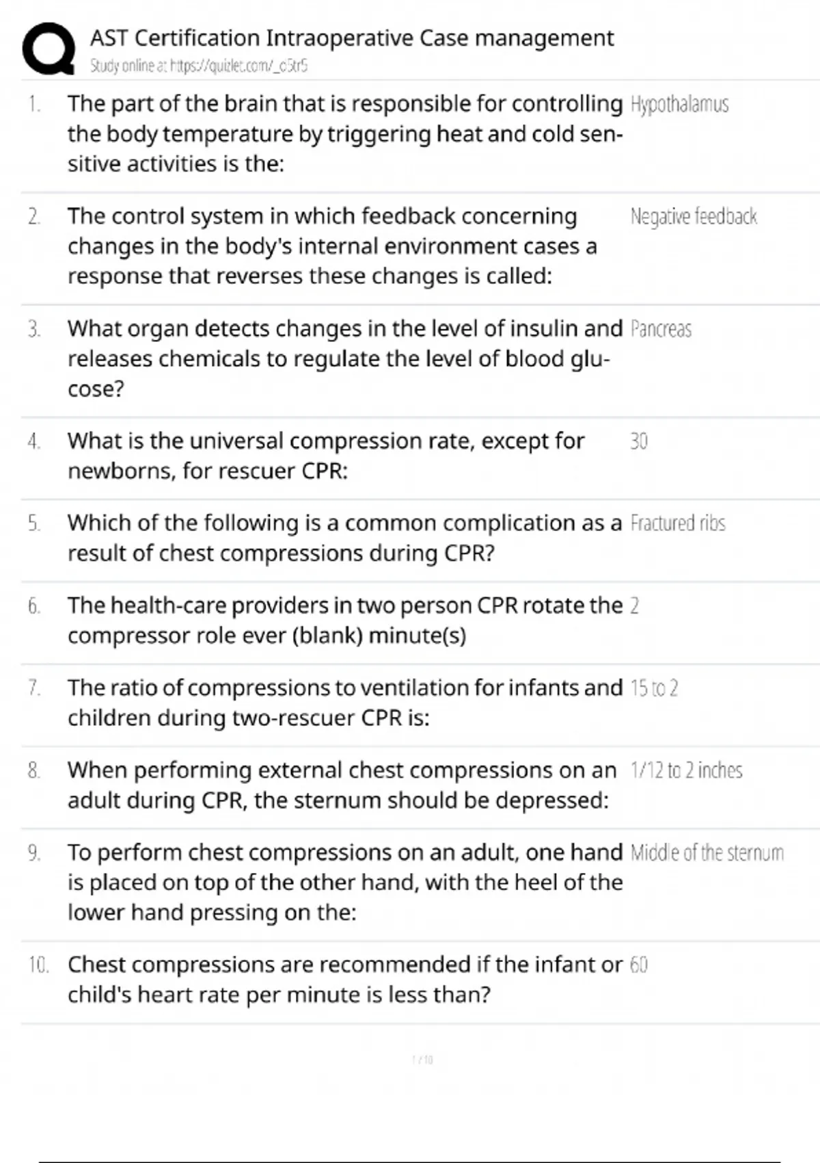Click question 2 about the feedback control system
This screenshot has width=820, height=1163.
332,246
